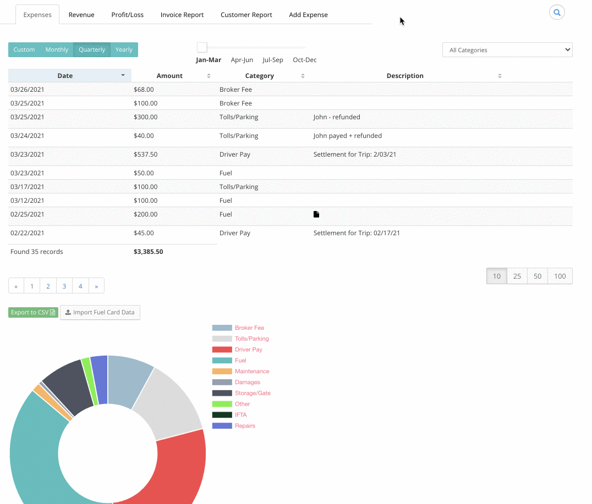The width and height of the screenshot is (592, 504).
Task: Show 10 records per page
Action: 496,276
